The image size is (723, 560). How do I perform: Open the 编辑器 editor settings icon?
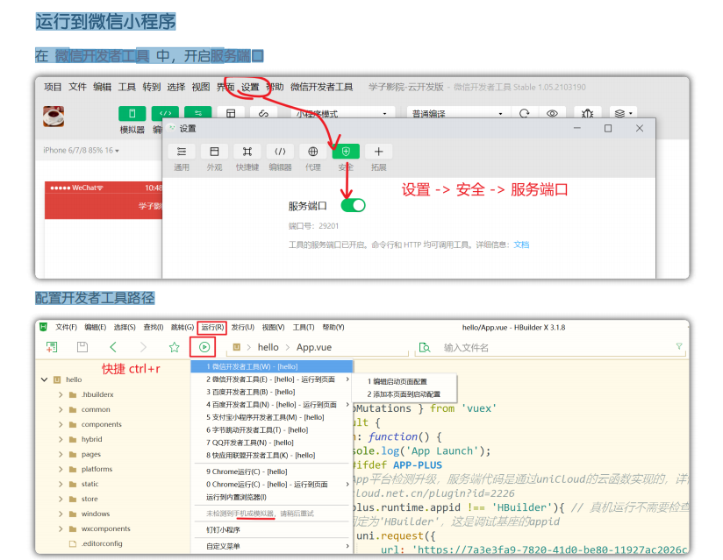pos(280,152)
